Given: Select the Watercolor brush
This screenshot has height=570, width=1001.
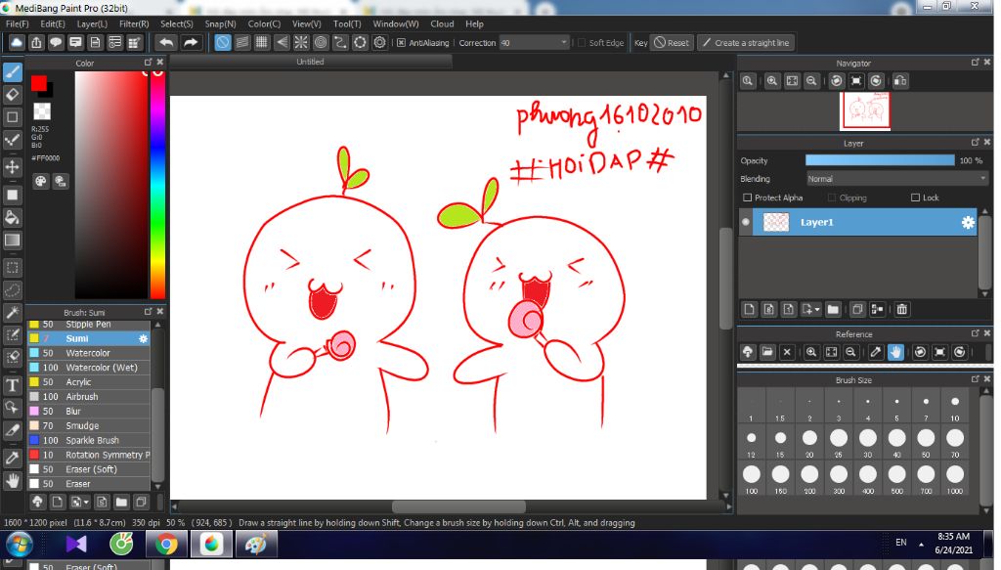Looking at the screenshot, I should coord(89,353).
